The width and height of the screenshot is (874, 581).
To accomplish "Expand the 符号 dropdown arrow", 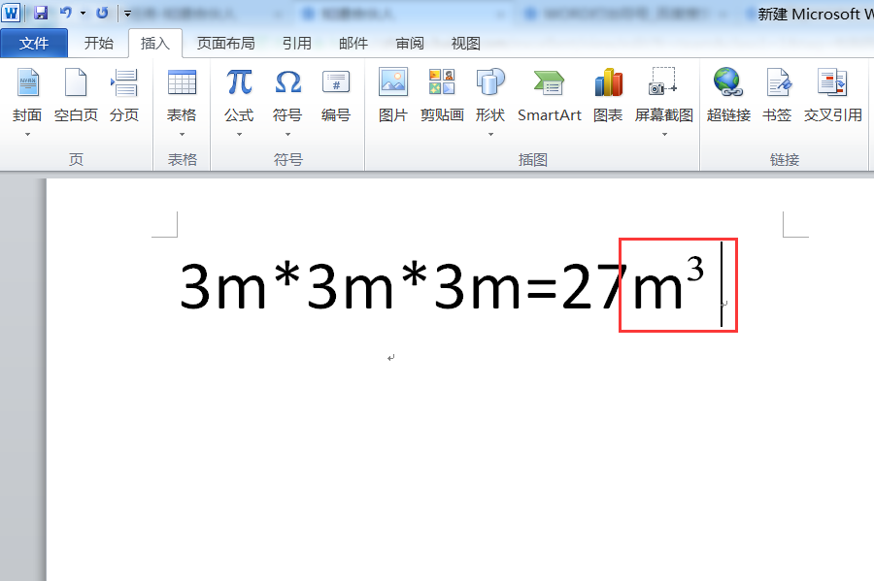I will (x=287, y=134).
